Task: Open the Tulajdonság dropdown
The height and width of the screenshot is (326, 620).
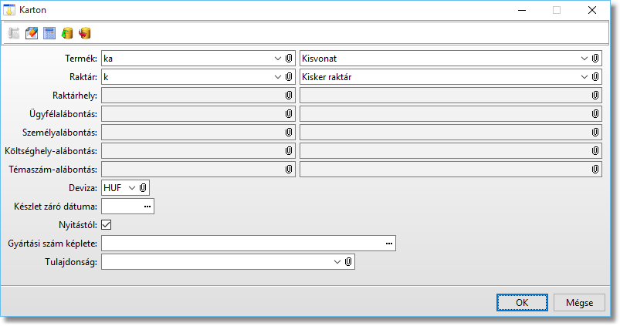Action: [337, 262]
